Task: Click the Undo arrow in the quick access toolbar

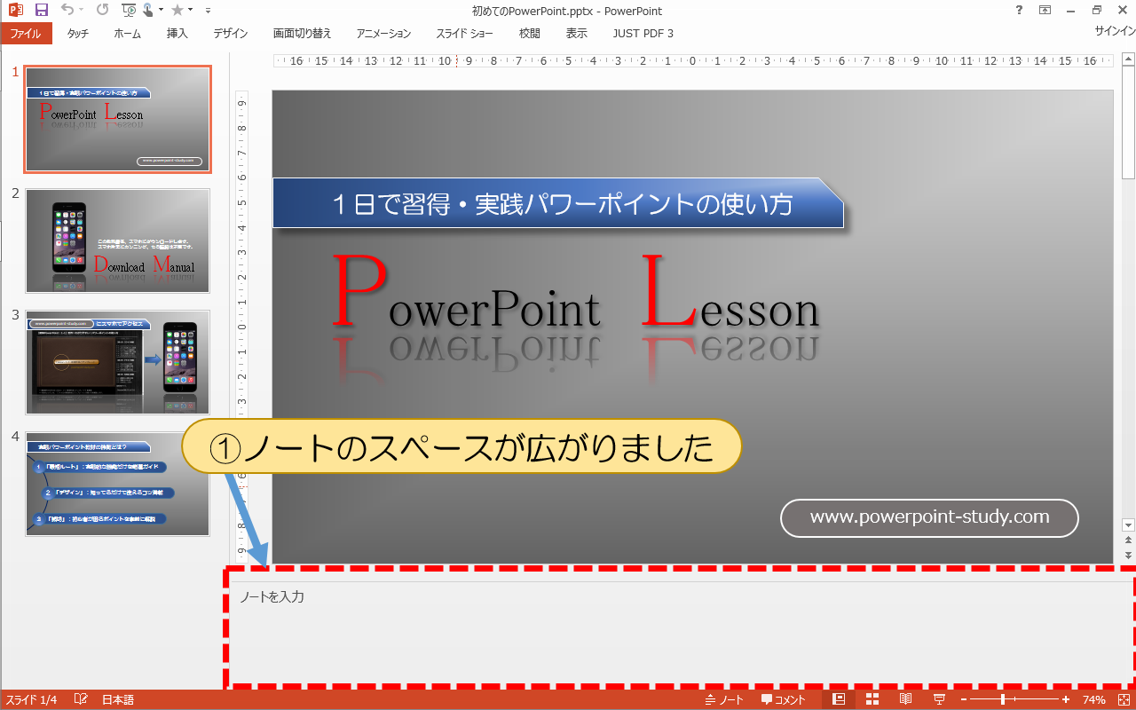Action: tap(67, 11)
